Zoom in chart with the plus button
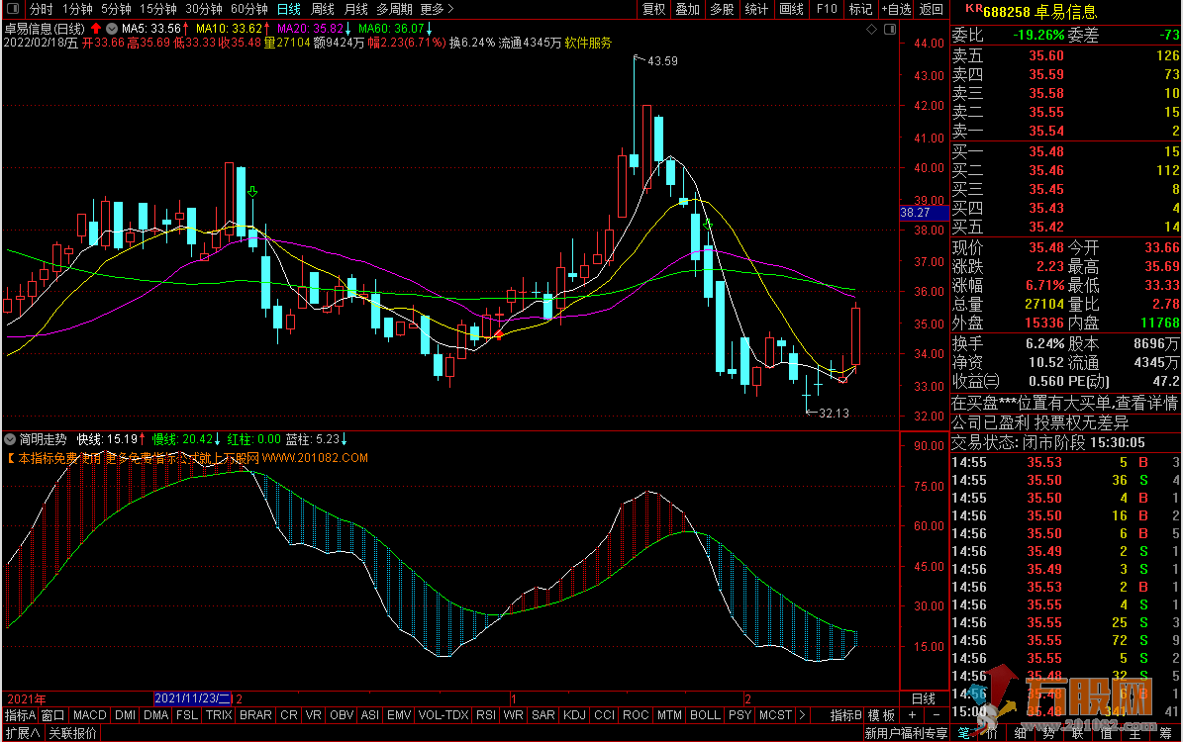 click(911, 715)
